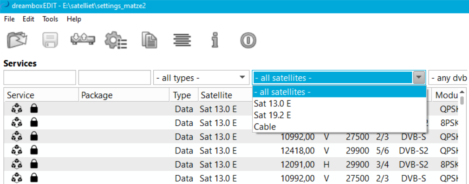
Task: Sort by the Type column header
Action: tap(183, 95)
